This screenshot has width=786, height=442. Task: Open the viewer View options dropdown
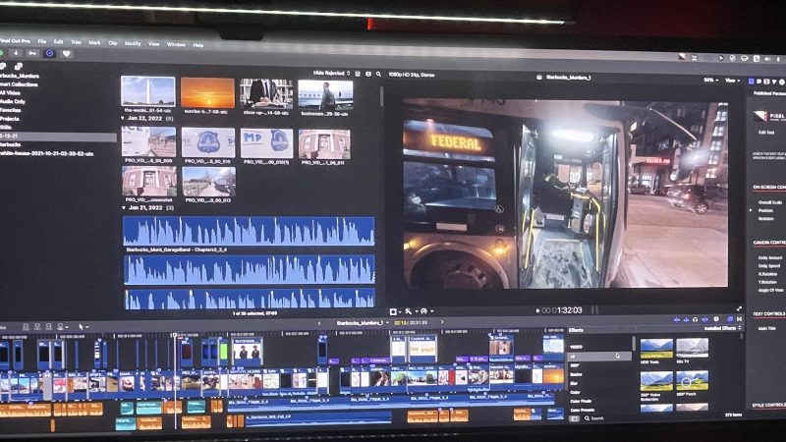732,81
